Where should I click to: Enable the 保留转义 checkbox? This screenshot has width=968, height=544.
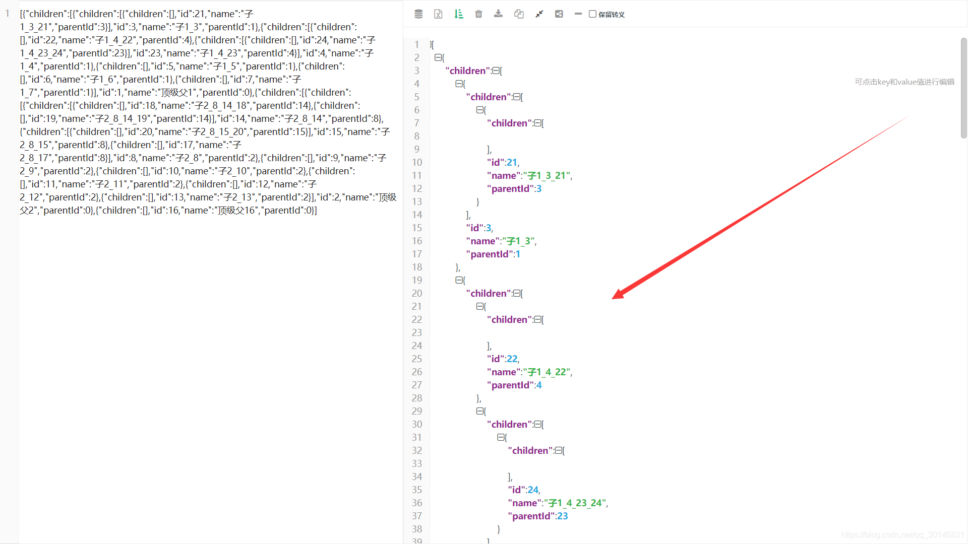tap(593, 14)
